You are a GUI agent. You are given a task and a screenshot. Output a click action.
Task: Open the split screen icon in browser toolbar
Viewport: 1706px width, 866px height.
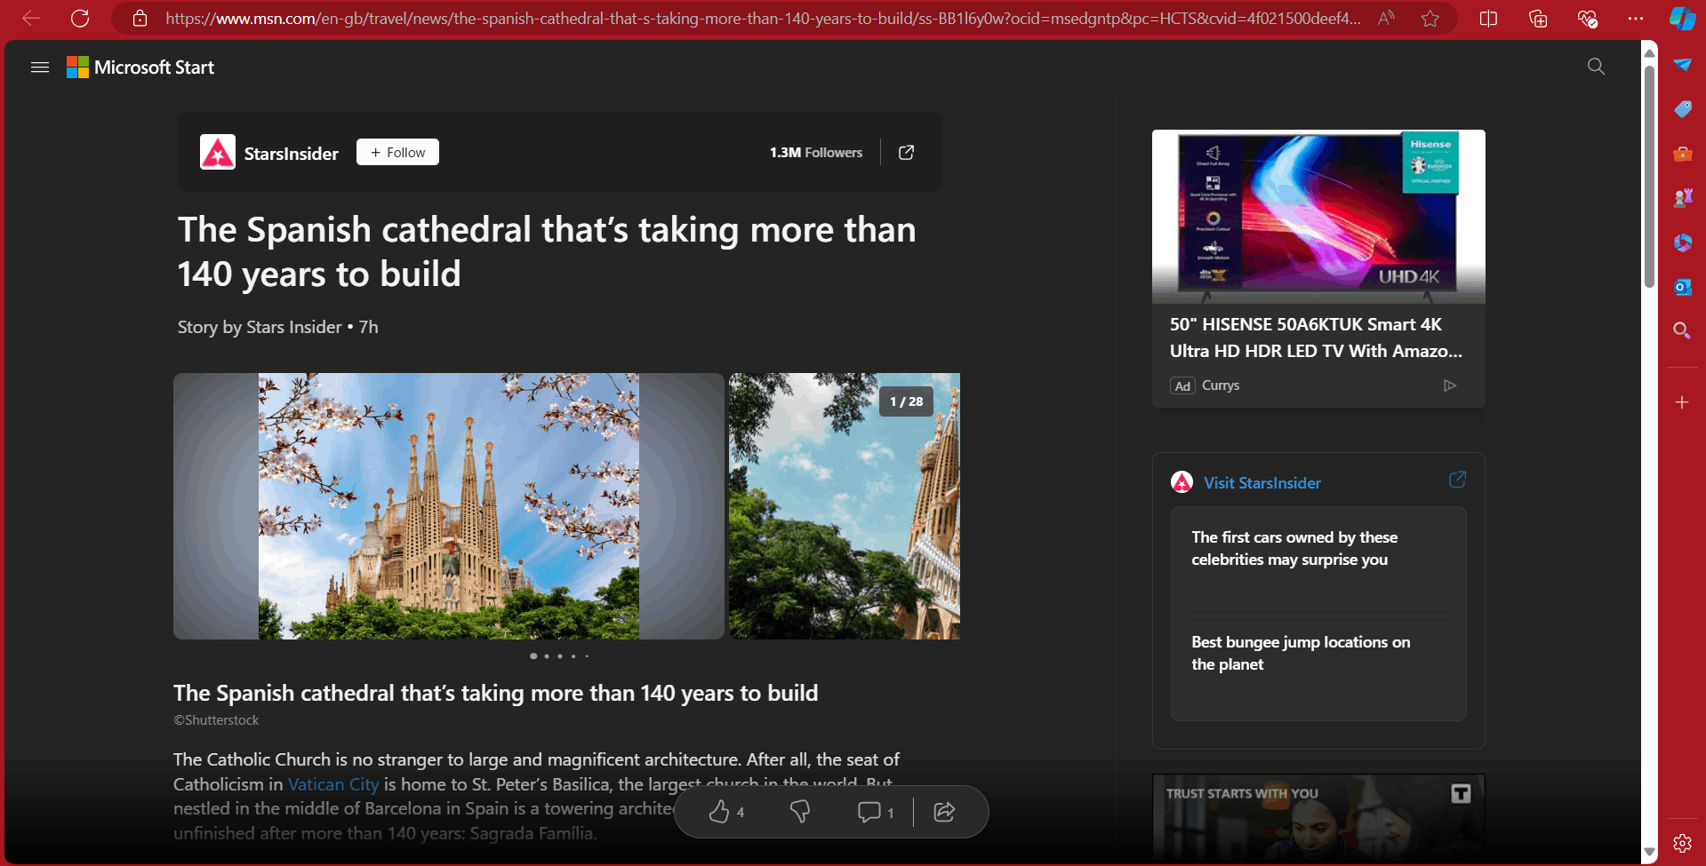coord(1488,18)
